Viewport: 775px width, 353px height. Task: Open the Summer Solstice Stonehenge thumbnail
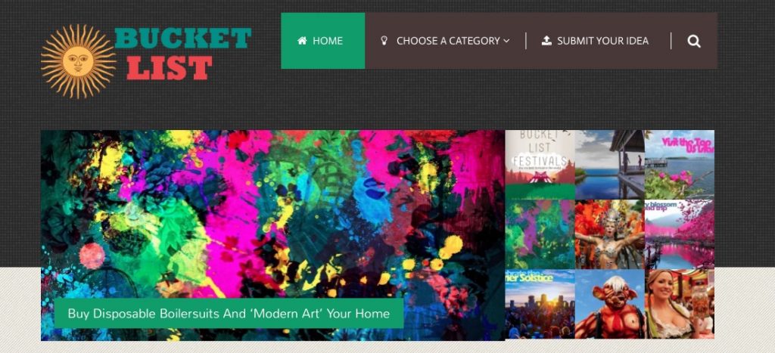pyautogui.click(x=540, y=304)
